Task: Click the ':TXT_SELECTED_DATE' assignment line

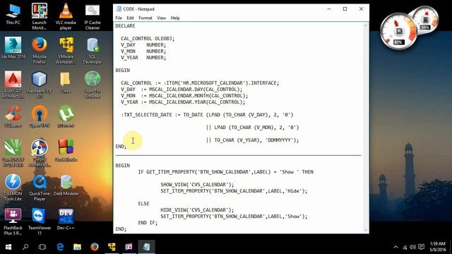Action: tap(207, 114)
